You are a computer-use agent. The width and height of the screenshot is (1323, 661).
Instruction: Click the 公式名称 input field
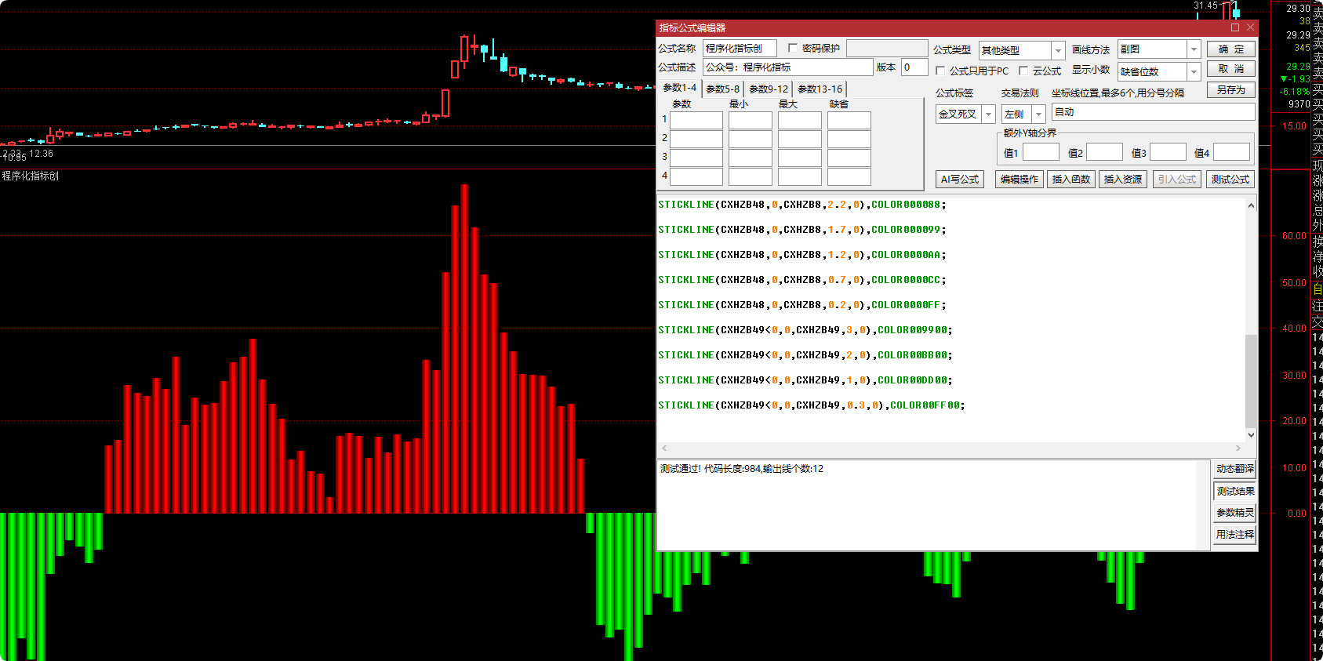coord(739,49)
